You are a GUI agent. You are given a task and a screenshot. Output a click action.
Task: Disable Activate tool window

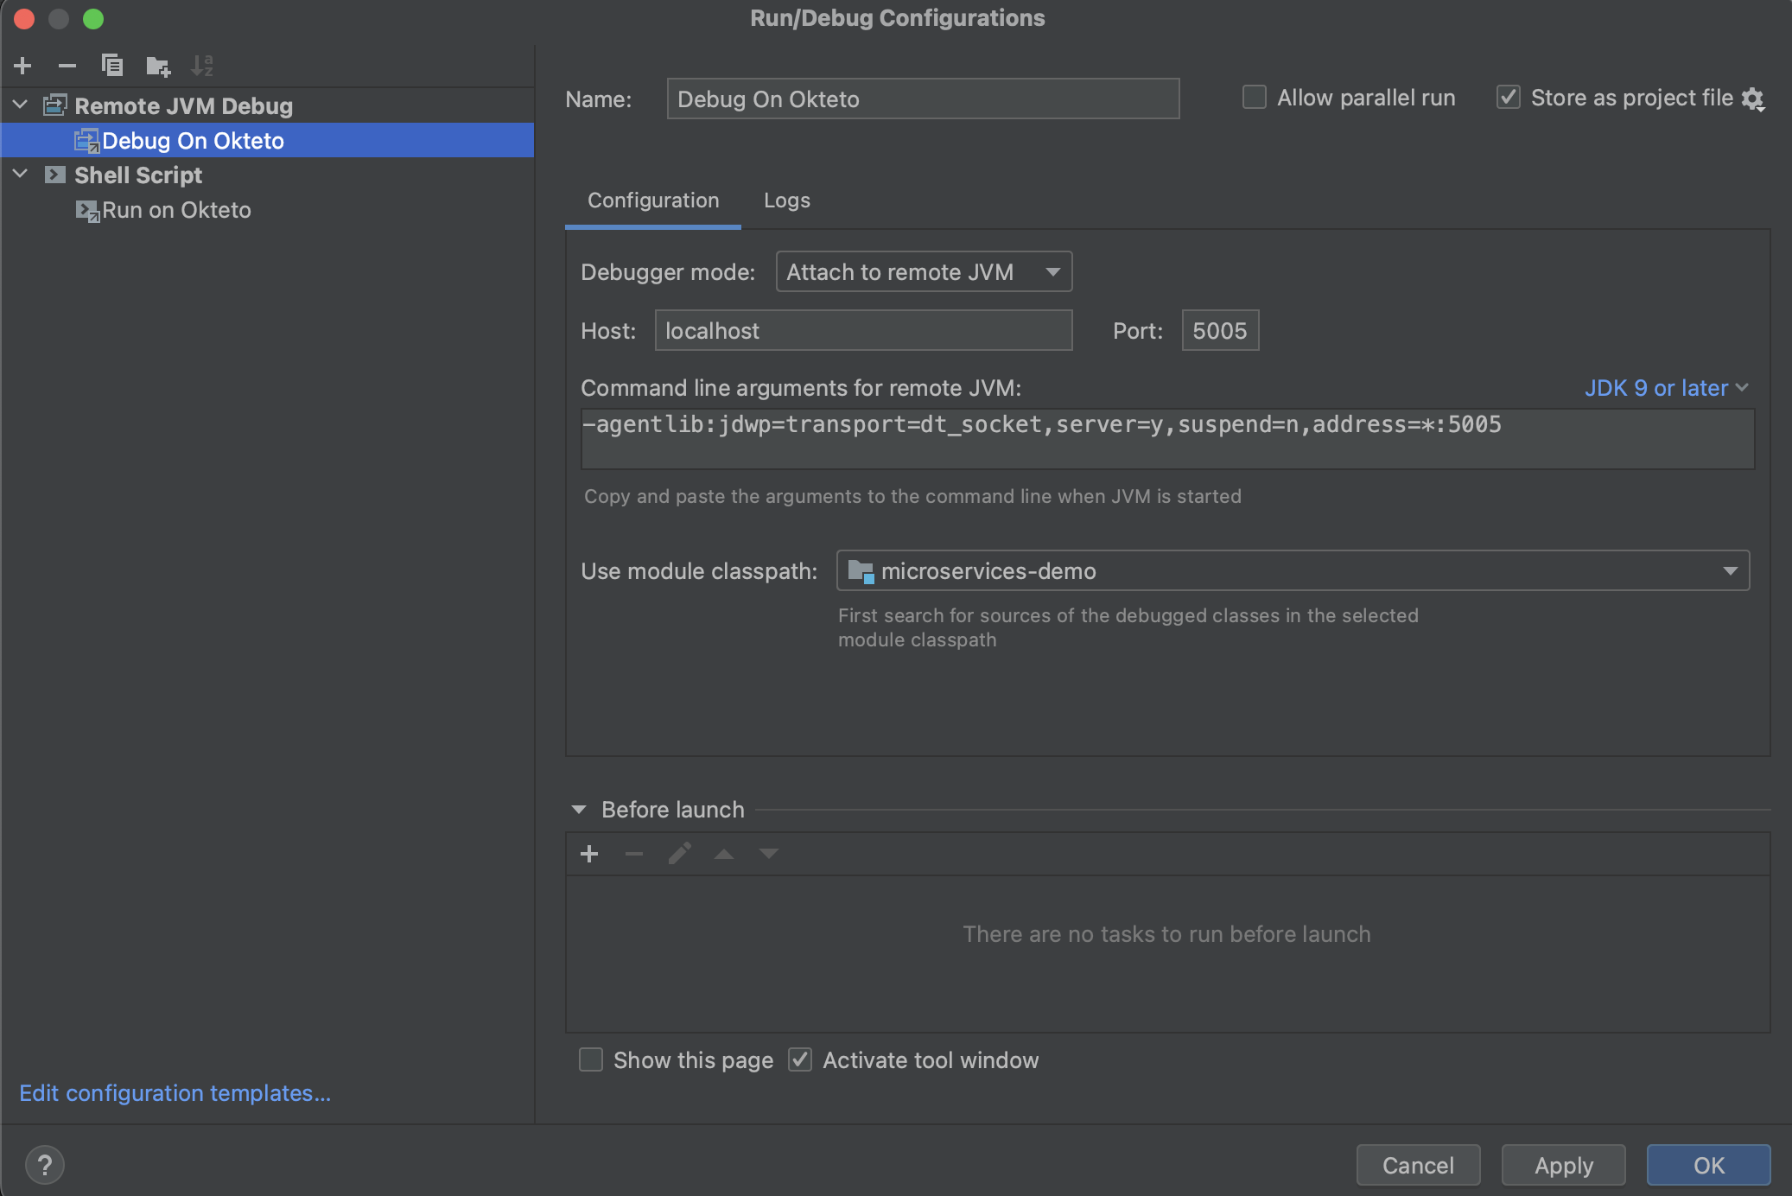pyautogui.click(x=799, y=1059)
